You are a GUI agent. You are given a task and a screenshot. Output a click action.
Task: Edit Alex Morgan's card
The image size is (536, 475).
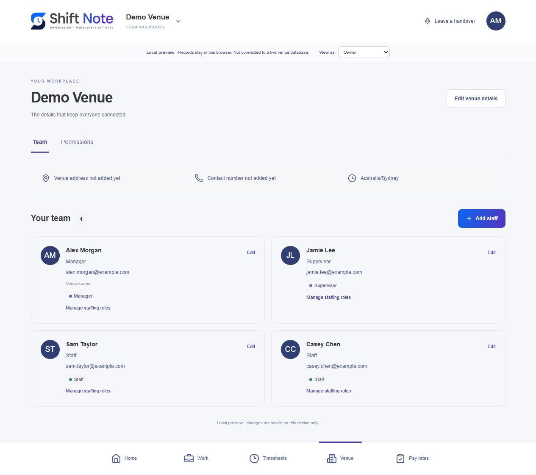pos(251,252)
